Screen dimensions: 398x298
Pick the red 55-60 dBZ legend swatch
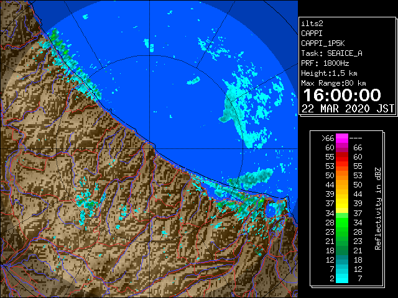tap(342, 157)
